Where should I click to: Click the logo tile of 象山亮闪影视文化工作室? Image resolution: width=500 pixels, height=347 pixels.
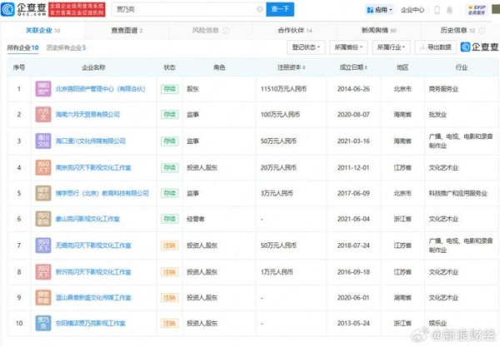[43, 219]
